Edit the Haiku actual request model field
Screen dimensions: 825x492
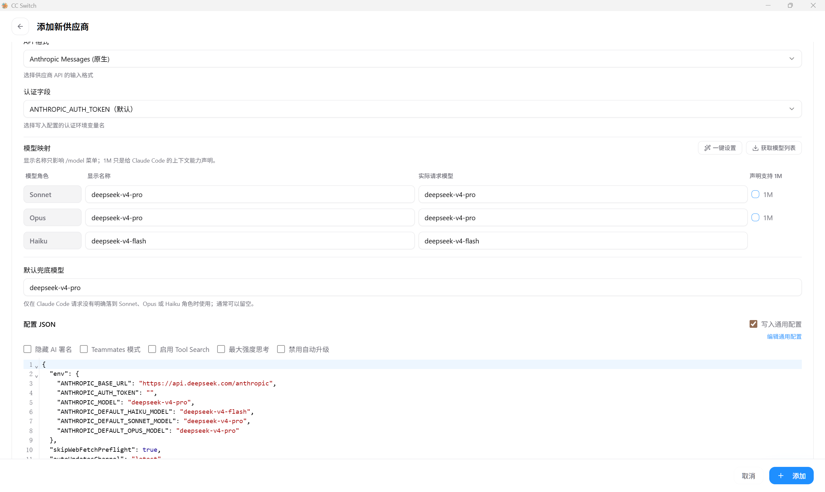point(583,241)
